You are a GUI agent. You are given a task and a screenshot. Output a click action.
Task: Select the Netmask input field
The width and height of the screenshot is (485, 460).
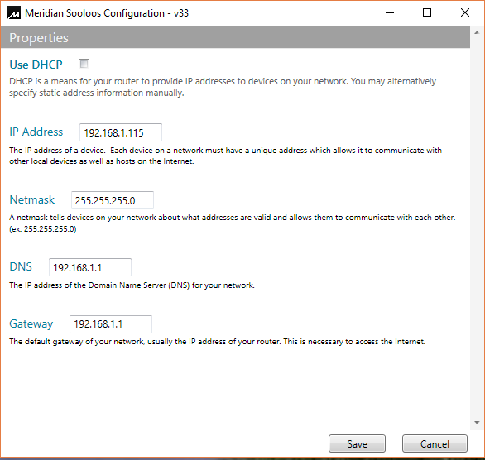(x=113, y=200)
